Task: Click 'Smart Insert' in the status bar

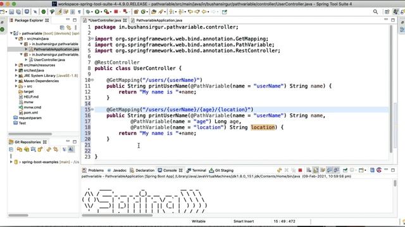Action: [244, 221]
